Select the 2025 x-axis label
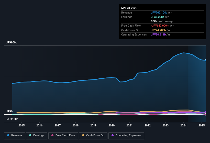 202,125
